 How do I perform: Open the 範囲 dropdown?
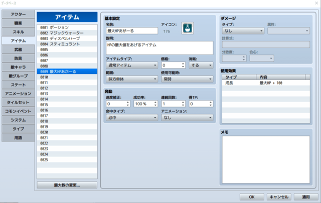pyautogui.click(x=132, y=79)
